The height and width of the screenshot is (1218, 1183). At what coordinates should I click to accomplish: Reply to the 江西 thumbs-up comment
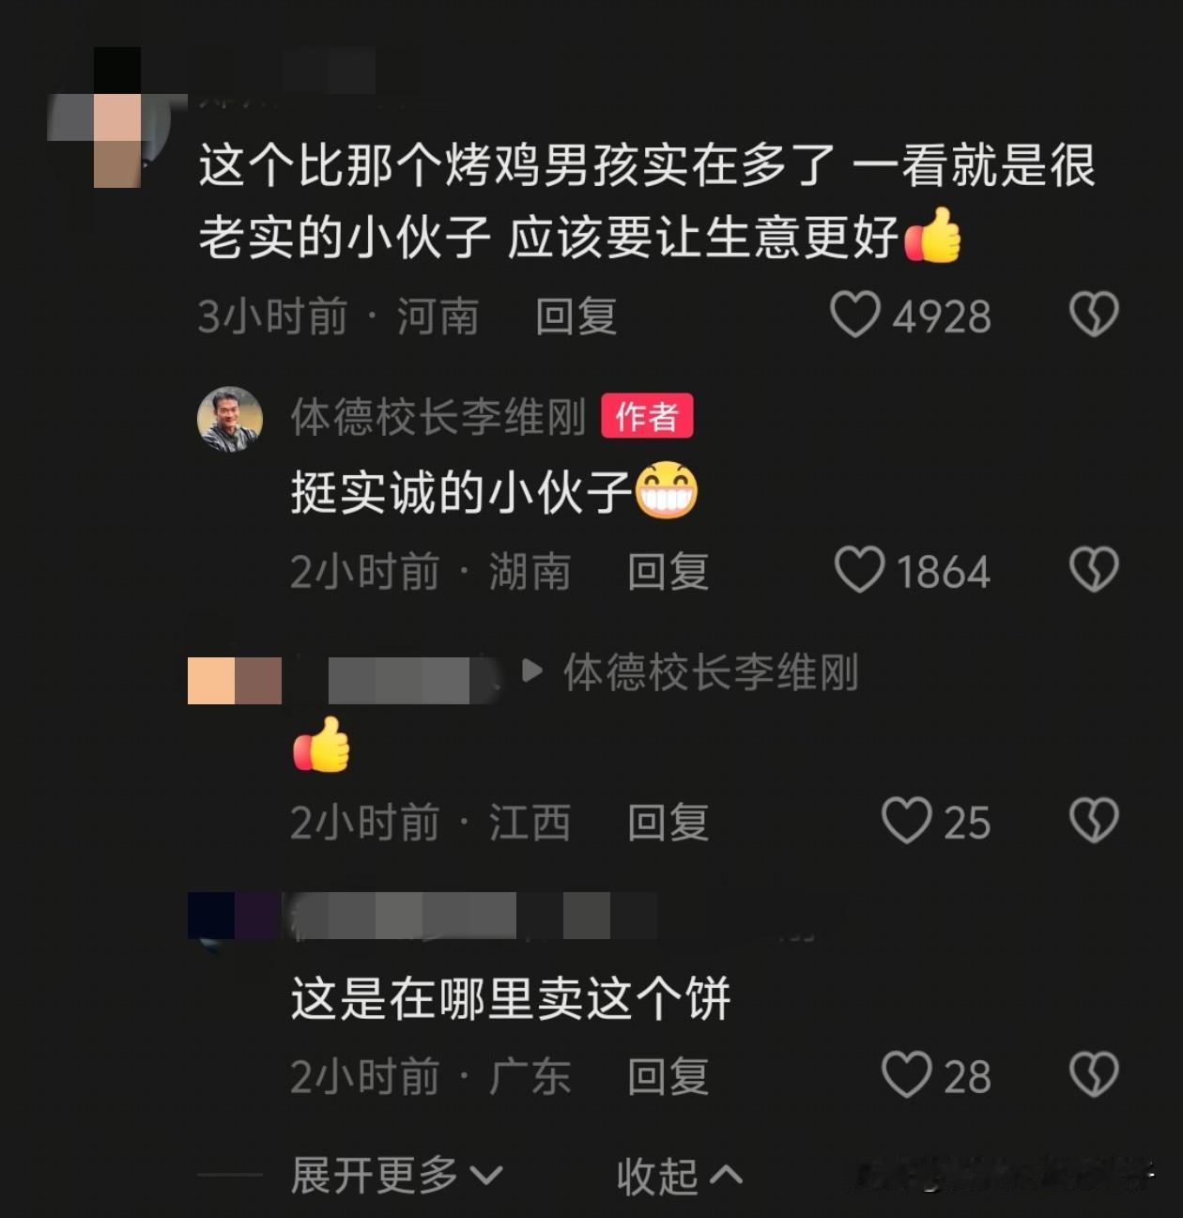pyautogui.click(x=668, y=823)
